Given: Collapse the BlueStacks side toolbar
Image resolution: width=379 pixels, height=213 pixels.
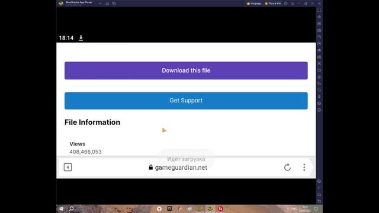Looking at the screenshot, I should pyautogui.click(x=319, y=4).
